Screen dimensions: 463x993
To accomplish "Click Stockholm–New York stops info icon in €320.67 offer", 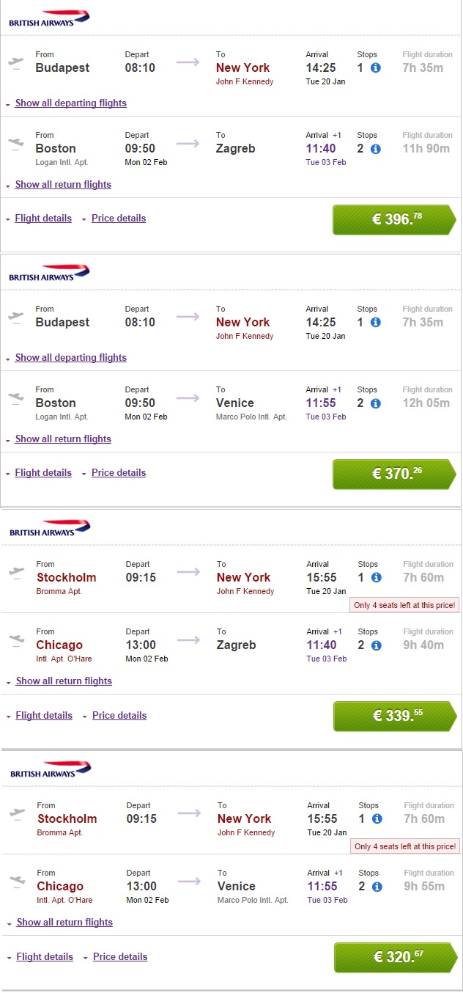I will (x=377, y=819).
